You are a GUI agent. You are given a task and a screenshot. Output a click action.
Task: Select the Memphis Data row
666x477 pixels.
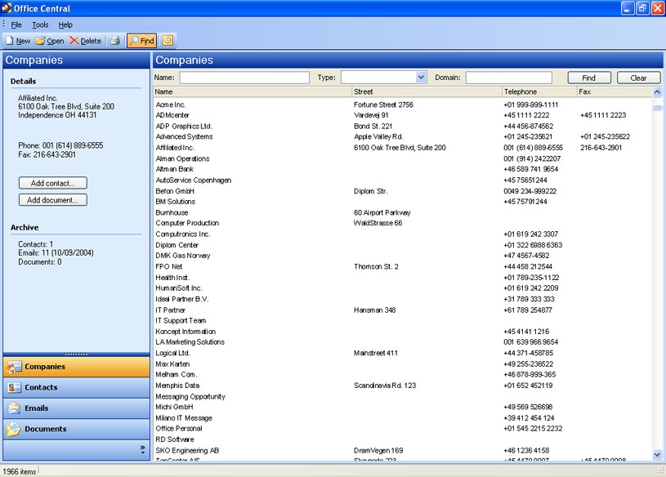[402, 386]
